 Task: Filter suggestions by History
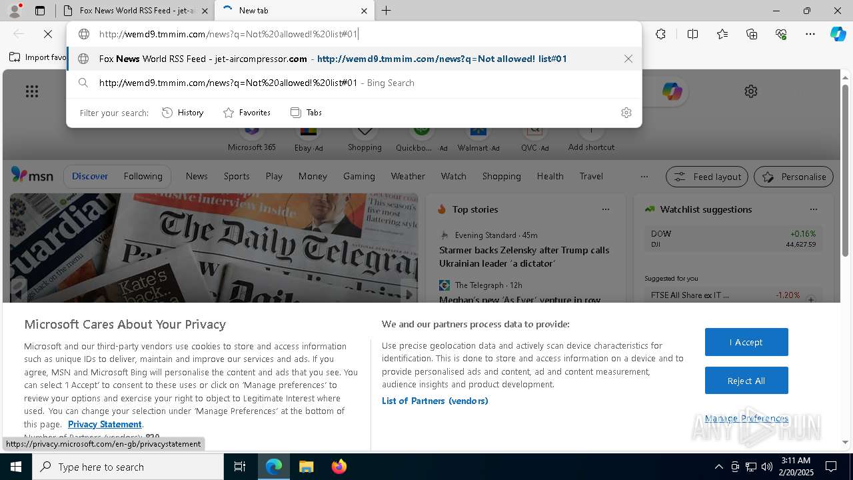click(x=183, y=113)
